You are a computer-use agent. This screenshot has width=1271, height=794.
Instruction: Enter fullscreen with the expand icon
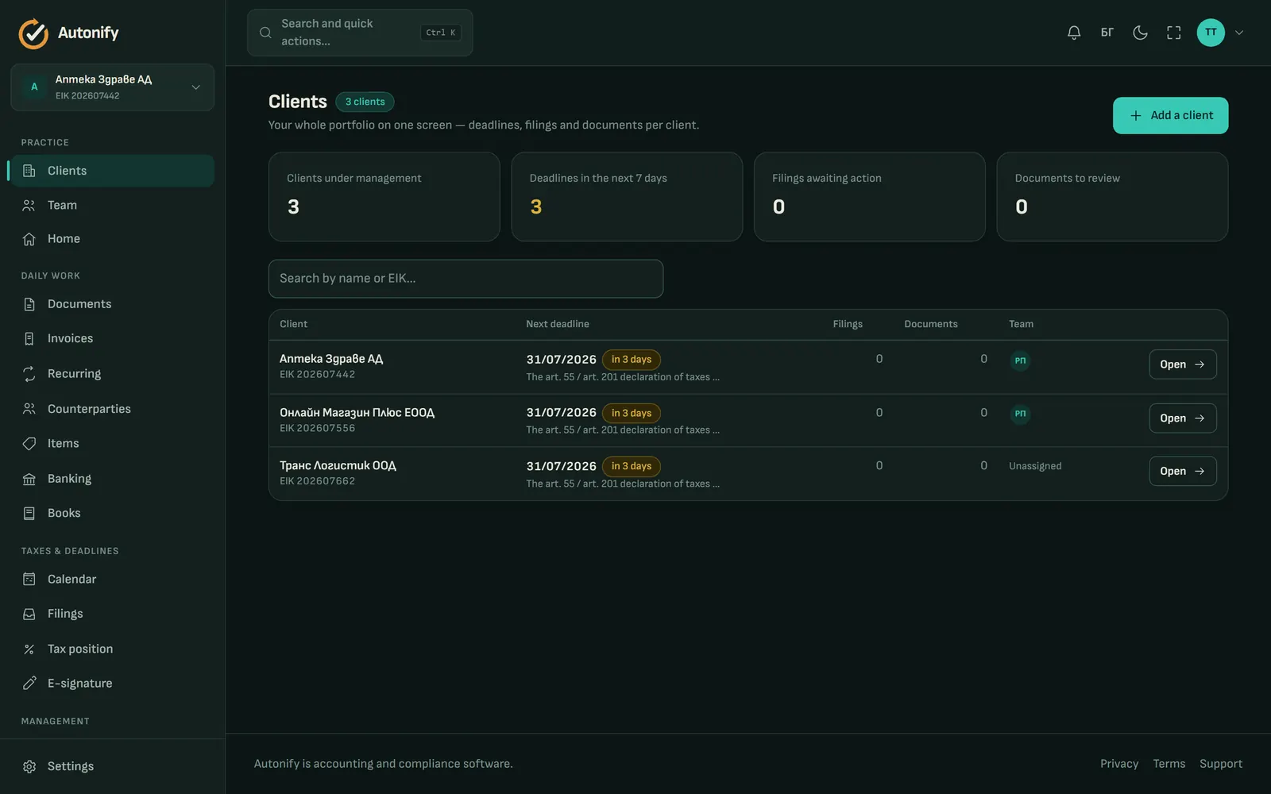(x=1174, y=33)
